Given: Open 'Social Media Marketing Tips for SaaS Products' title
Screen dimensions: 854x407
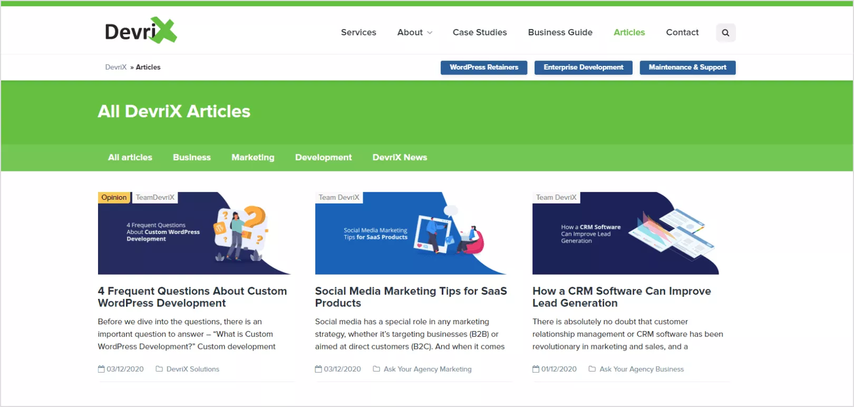Looking at the screenshot, I should point(411,297).
